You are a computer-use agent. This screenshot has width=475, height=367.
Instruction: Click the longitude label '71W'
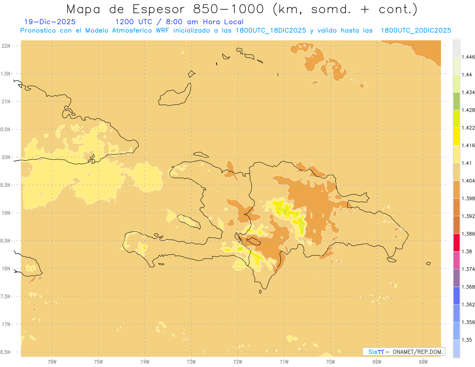pyautogui.click(x=284, y=362)
